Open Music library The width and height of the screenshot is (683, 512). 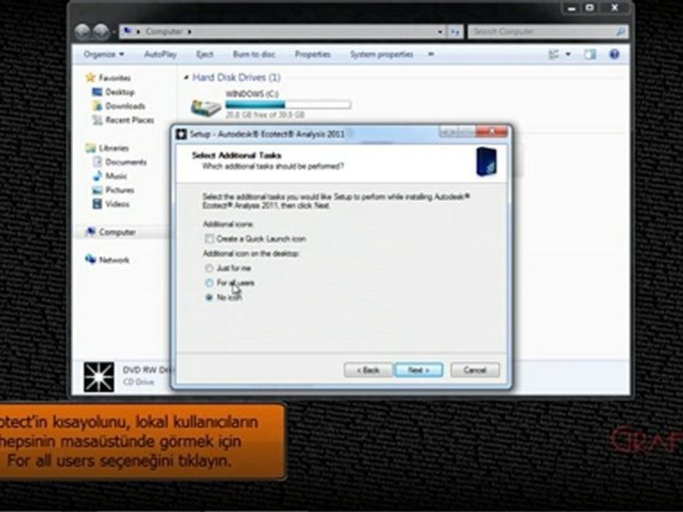(x=116, y=176)
